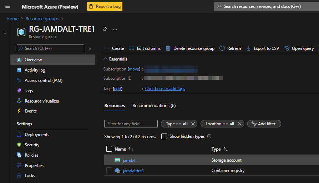
Task: Open the more options ellipsis menu
Action: point(115,30)
